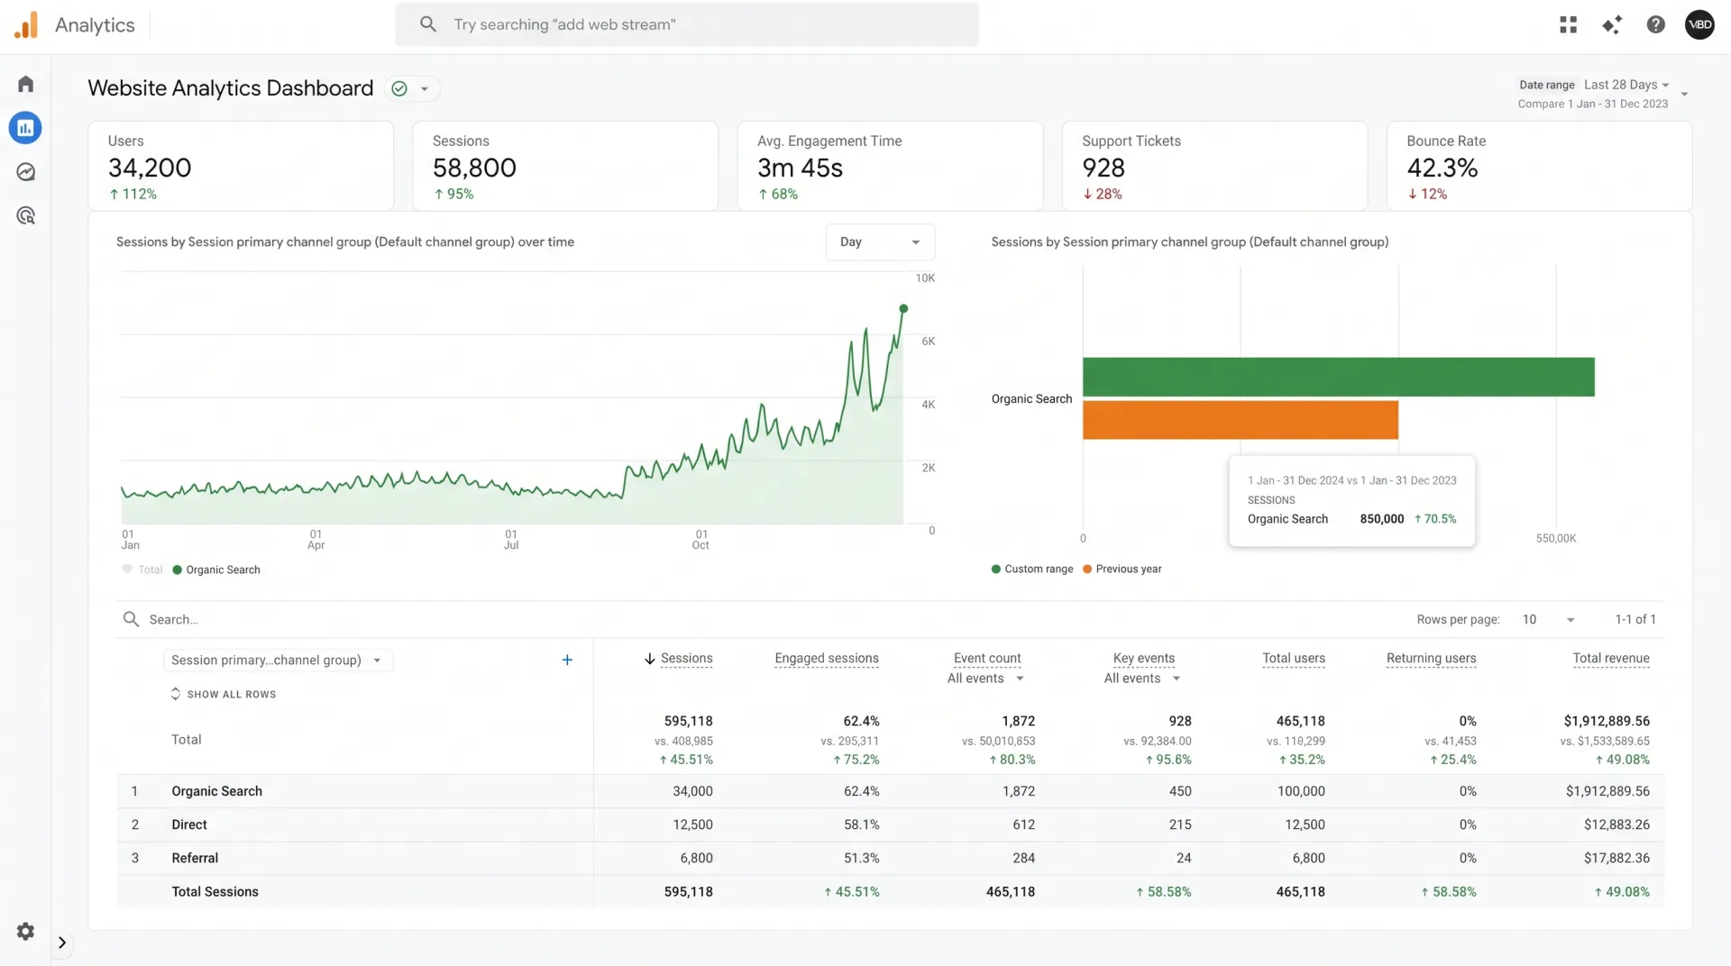Open the AI insights sparkle icon

(x=1612, y=24)
